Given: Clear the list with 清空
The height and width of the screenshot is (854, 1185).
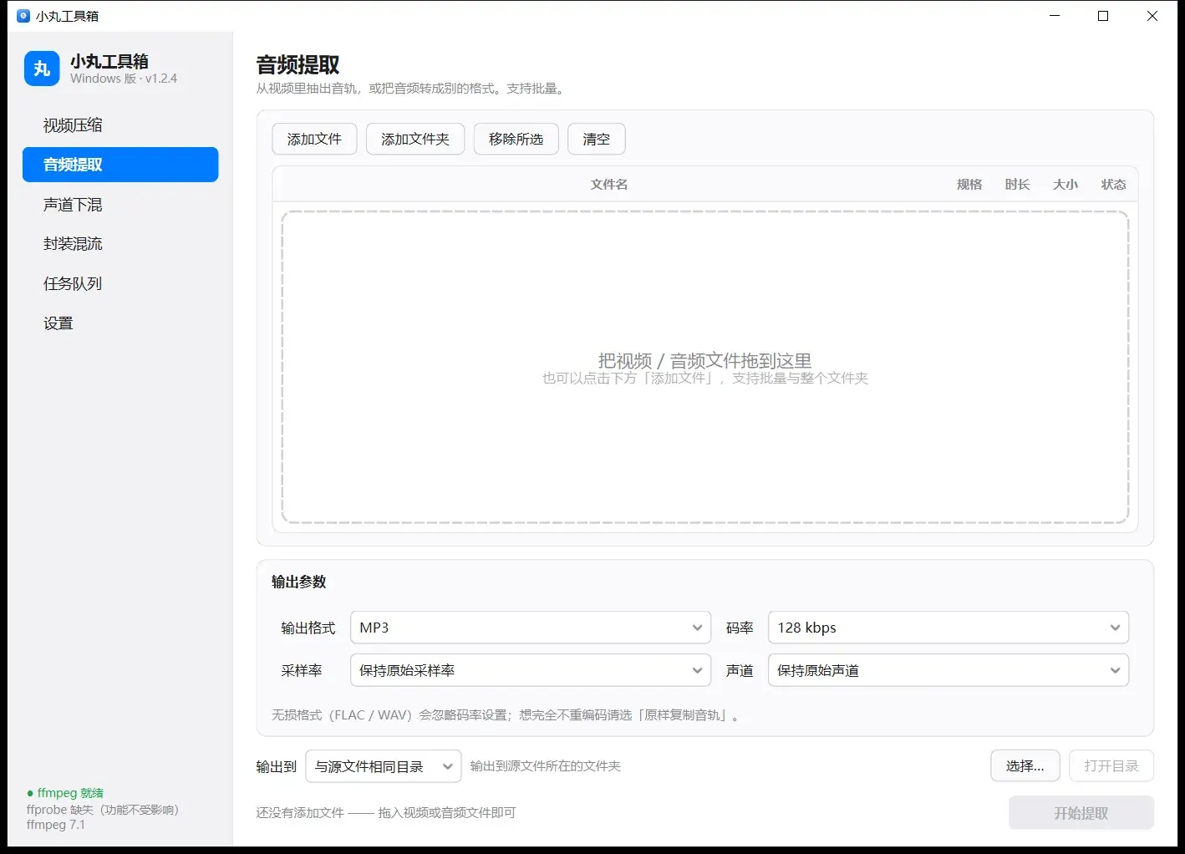Looking at the screenshot, I should (x=597, y=140).
